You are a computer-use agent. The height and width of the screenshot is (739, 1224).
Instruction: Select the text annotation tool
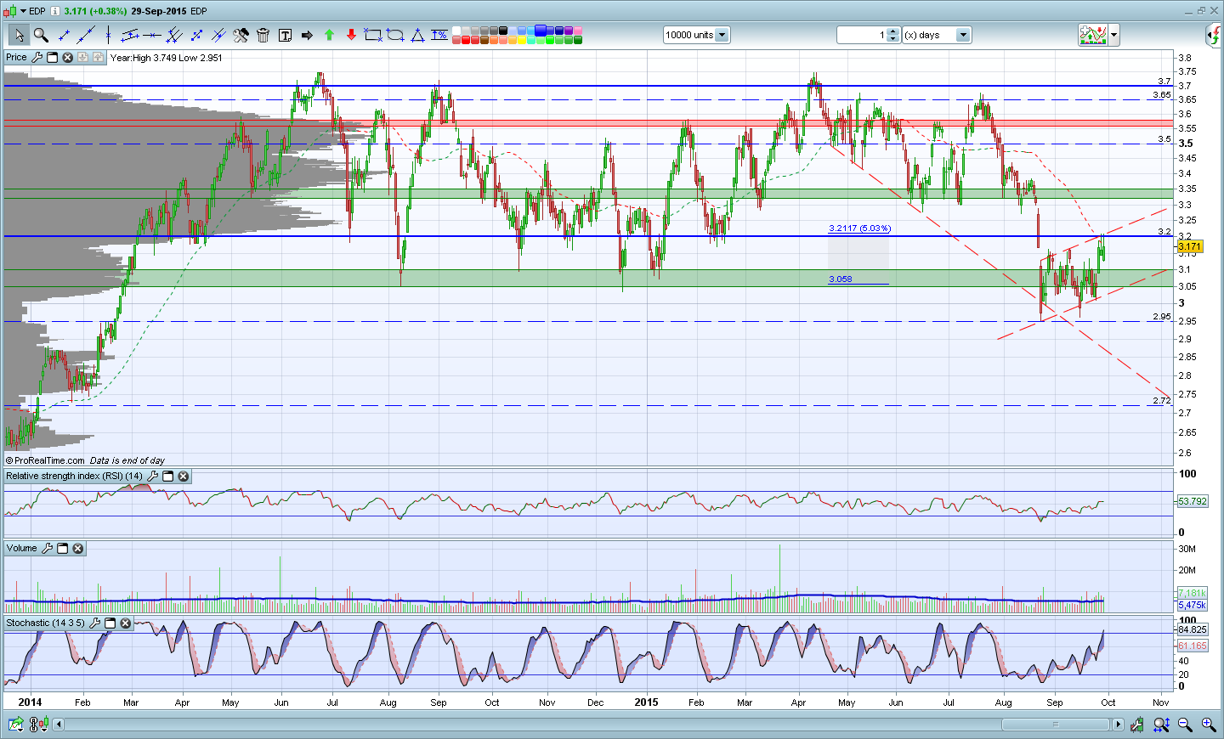pyautogui.click(x=285, y=35)
